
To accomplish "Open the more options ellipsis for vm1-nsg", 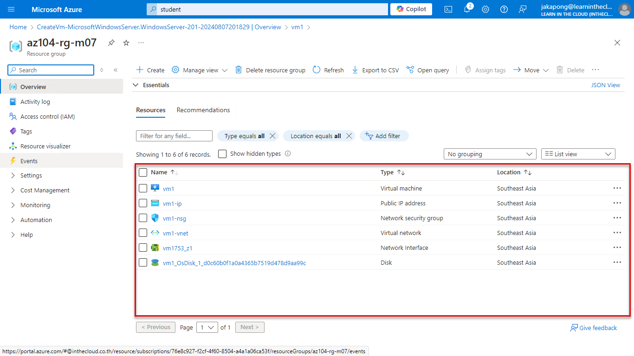I will click(617, 218).
